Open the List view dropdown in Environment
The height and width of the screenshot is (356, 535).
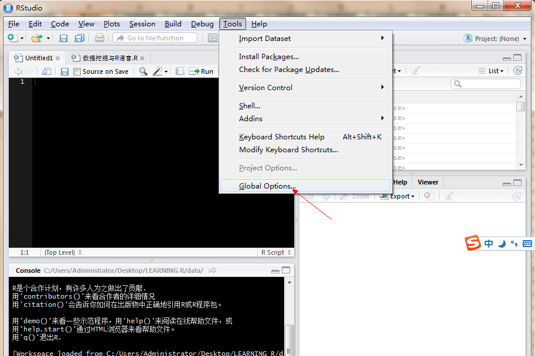pyautogui.click(x=491, y=71)
